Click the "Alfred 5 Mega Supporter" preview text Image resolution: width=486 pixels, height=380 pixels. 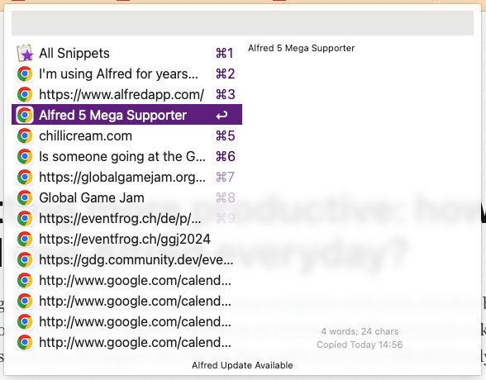301,48
